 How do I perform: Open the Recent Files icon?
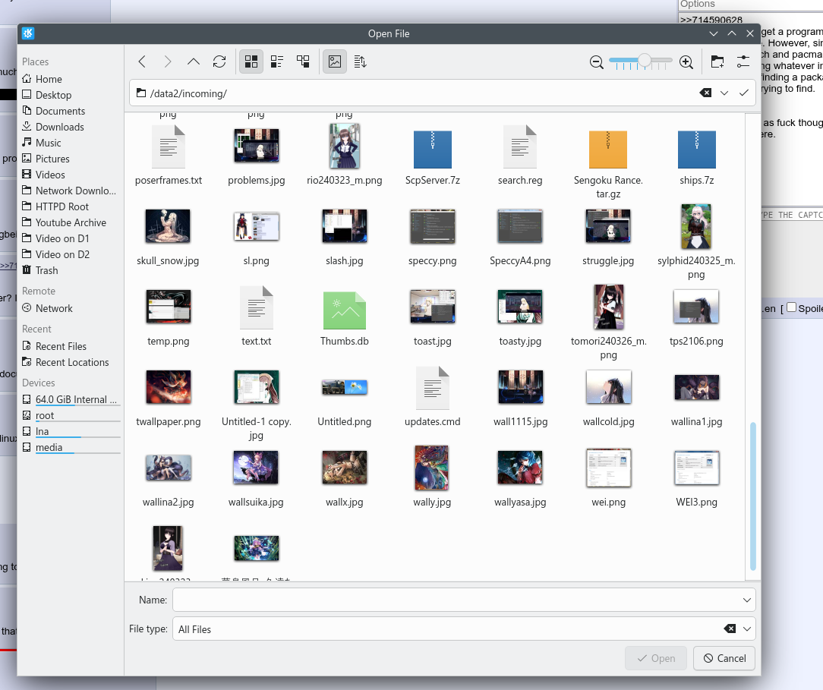(x=27, y=346)
